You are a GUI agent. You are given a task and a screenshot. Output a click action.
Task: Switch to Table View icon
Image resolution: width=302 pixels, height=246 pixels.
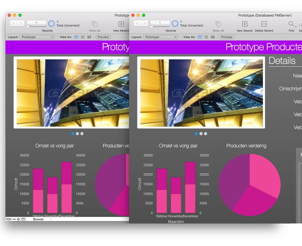pos(213,37)
